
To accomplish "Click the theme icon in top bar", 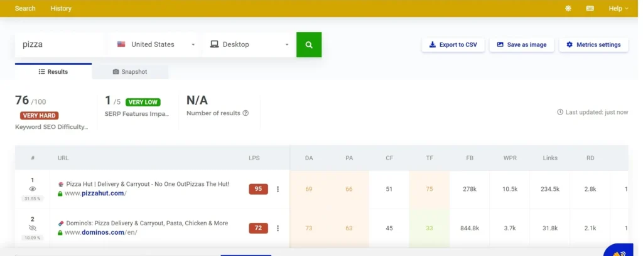I will [568, 8].
